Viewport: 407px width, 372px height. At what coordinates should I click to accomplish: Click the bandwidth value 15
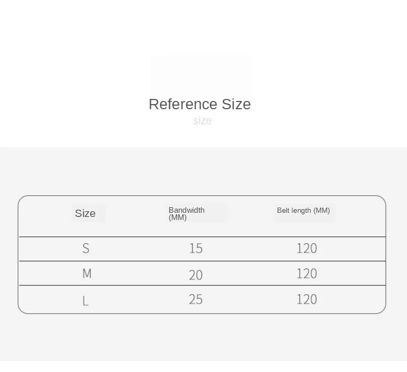click(196, 248)
